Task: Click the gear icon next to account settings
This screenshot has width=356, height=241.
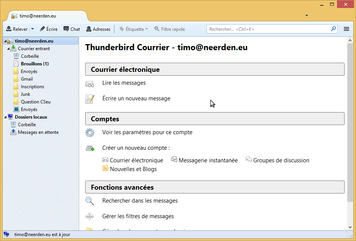Action: pyautogui.click(x=90, y=132)
